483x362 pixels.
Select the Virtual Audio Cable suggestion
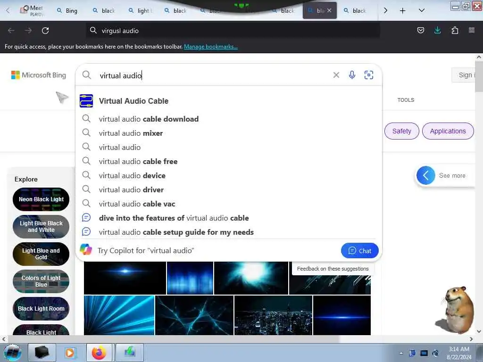(x=229, y=101)
